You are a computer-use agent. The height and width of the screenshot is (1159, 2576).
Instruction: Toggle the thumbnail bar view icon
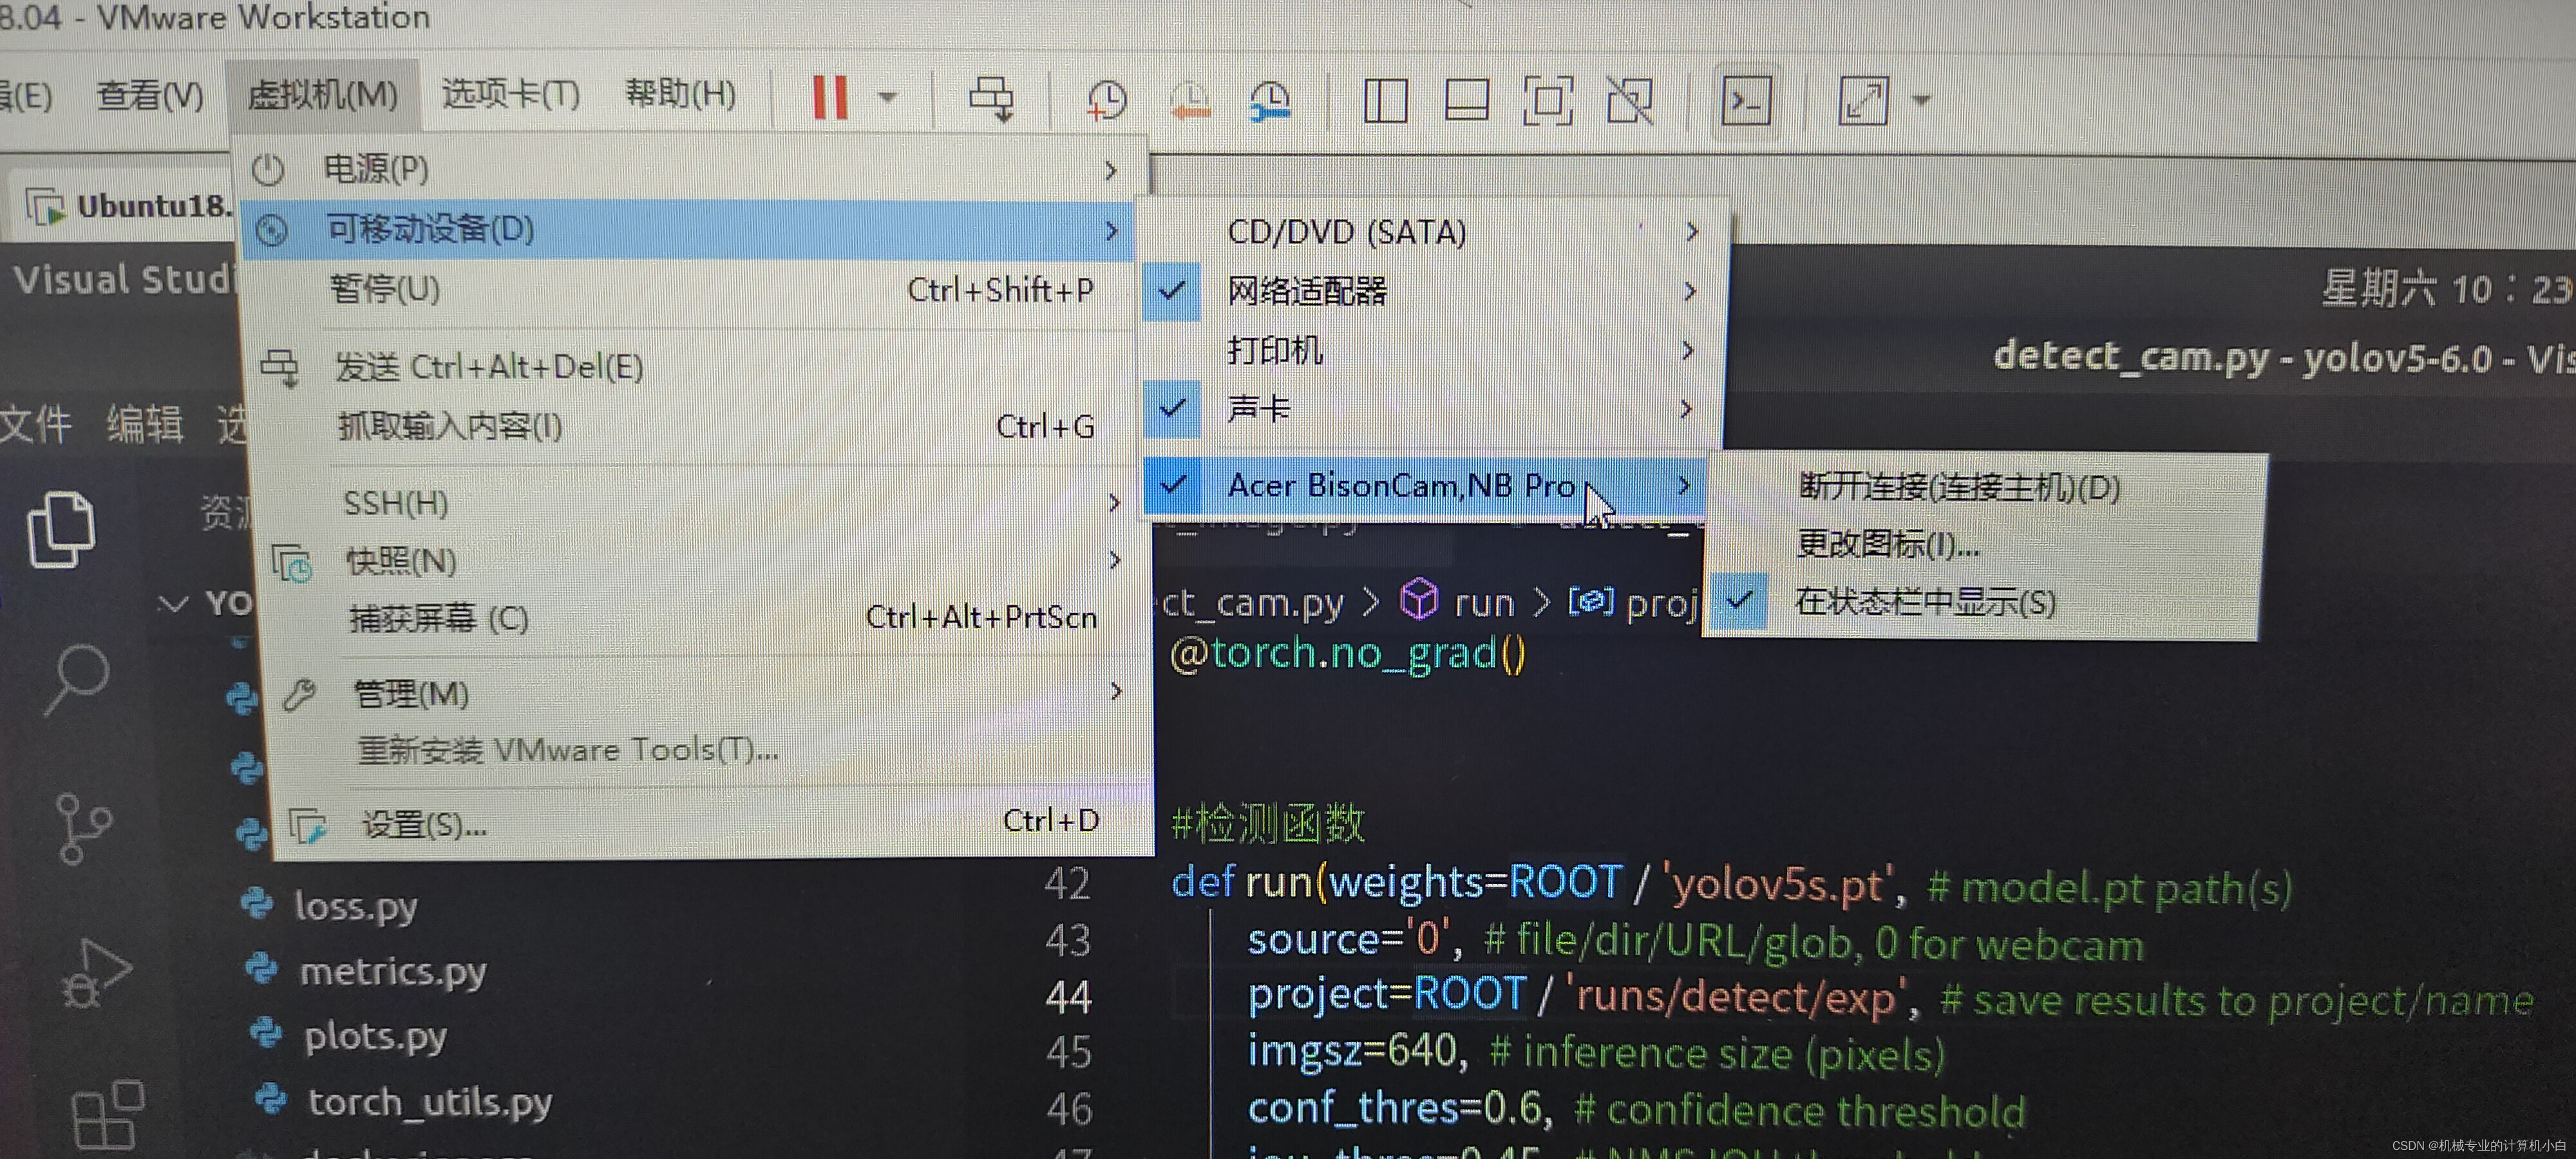[x=1466, y=100]
